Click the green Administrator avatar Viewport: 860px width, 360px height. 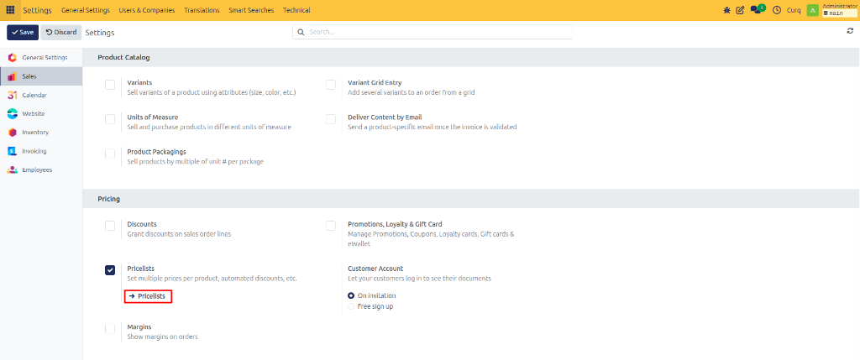(812, 10)
